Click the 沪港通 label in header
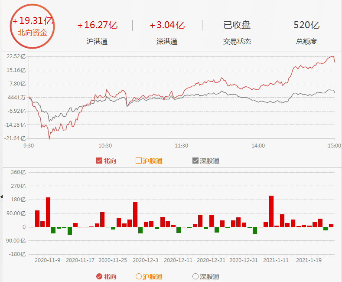The height and width of the screenshot is (282, 342). point(97,42)
